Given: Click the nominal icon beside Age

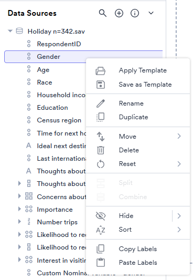Looking at the screenshot, I should click(29, 69).
